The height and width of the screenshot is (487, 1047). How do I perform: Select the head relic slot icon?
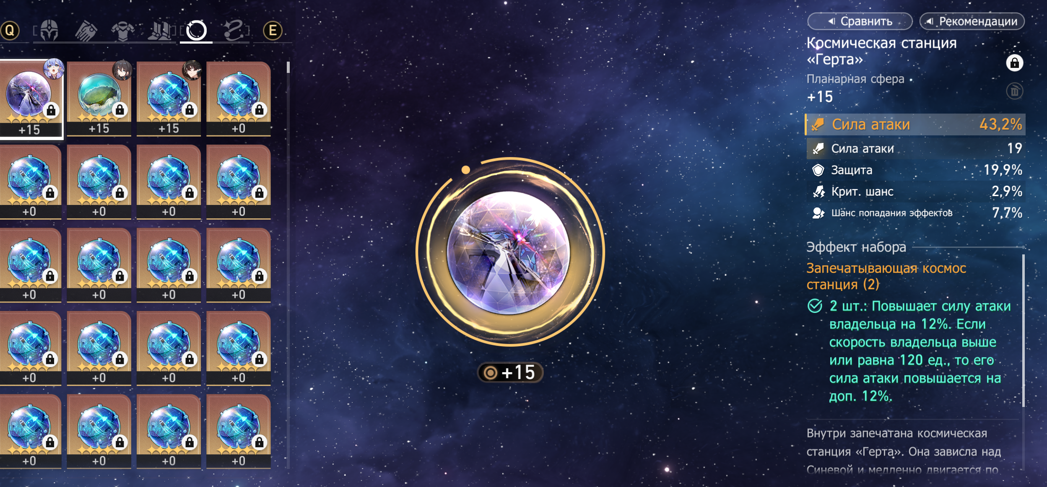pos(49,31)
